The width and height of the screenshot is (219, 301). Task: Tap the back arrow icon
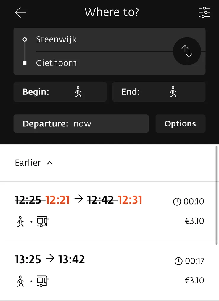pos(20,12)
